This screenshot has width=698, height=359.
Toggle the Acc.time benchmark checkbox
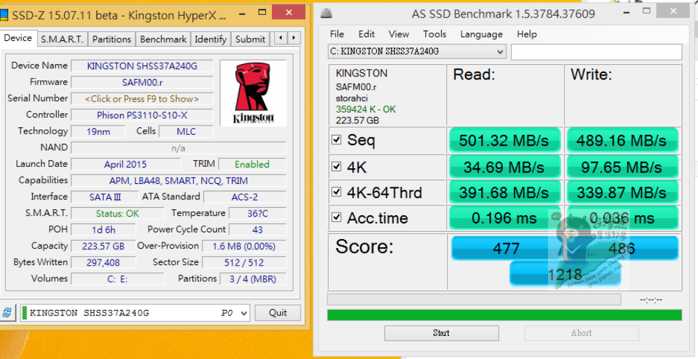pyautogui.click(x=337, y=217)
